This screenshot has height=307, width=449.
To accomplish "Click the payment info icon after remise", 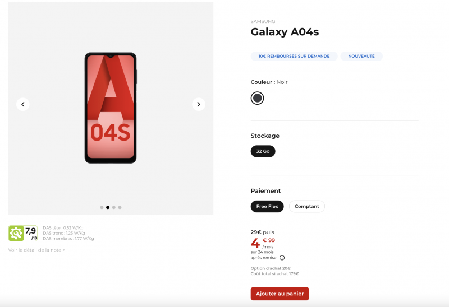I will click(x=282, y=258).
